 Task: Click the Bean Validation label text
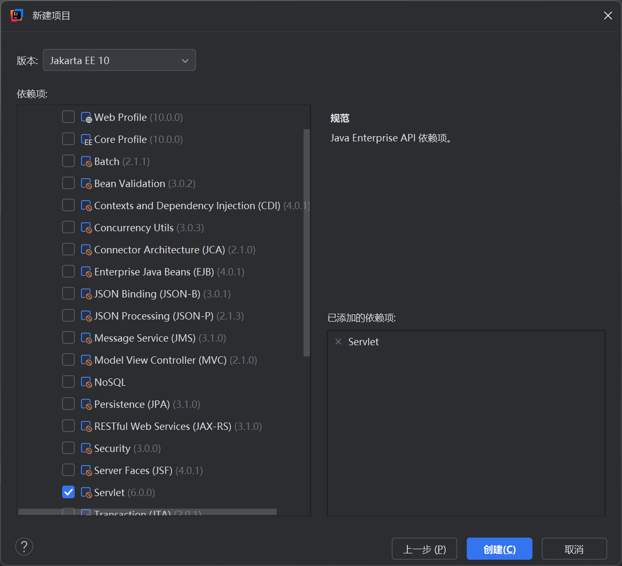point(130,184)
